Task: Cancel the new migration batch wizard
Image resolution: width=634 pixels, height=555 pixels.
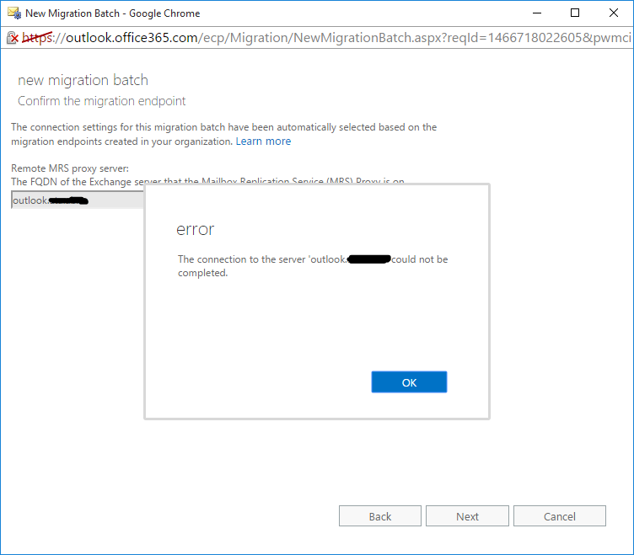Action: (x=560, y=516)
